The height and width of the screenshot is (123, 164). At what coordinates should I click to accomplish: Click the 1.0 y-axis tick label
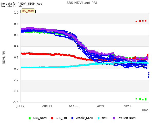[16, 13]
